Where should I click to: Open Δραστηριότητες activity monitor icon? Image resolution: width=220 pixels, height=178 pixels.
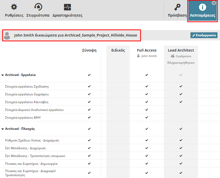(67, 7)
